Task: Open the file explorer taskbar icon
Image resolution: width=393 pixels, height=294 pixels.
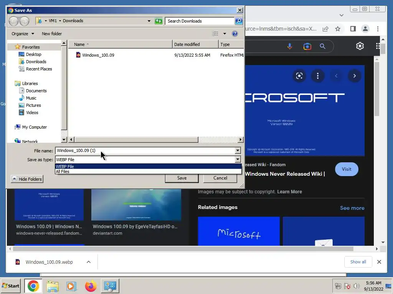Action: (52, 286)
